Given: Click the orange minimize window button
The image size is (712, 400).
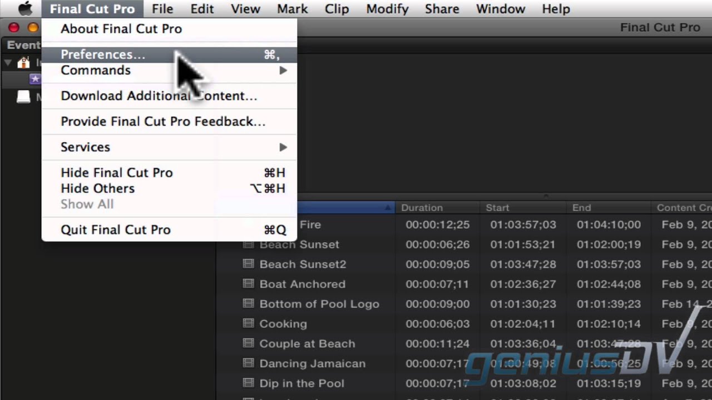Looking at the screenshot, I should tap(33, 27).
